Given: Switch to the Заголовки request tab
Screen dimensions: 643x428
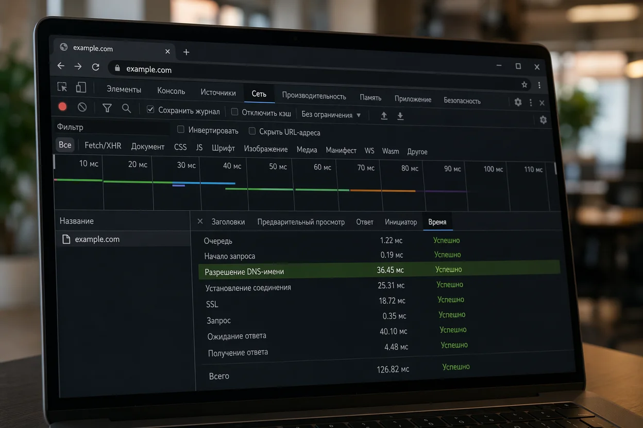Looking at the screenshot, I should tap(228, 222).
